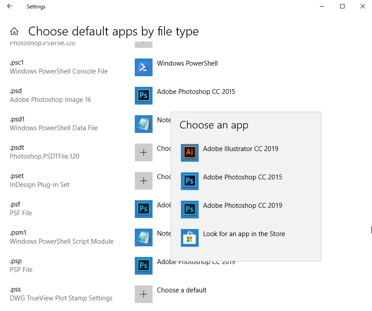The height and width of the screenshot is (311, 372).
Task: Click the PSP File description
Action: click(x=21, y=270)
